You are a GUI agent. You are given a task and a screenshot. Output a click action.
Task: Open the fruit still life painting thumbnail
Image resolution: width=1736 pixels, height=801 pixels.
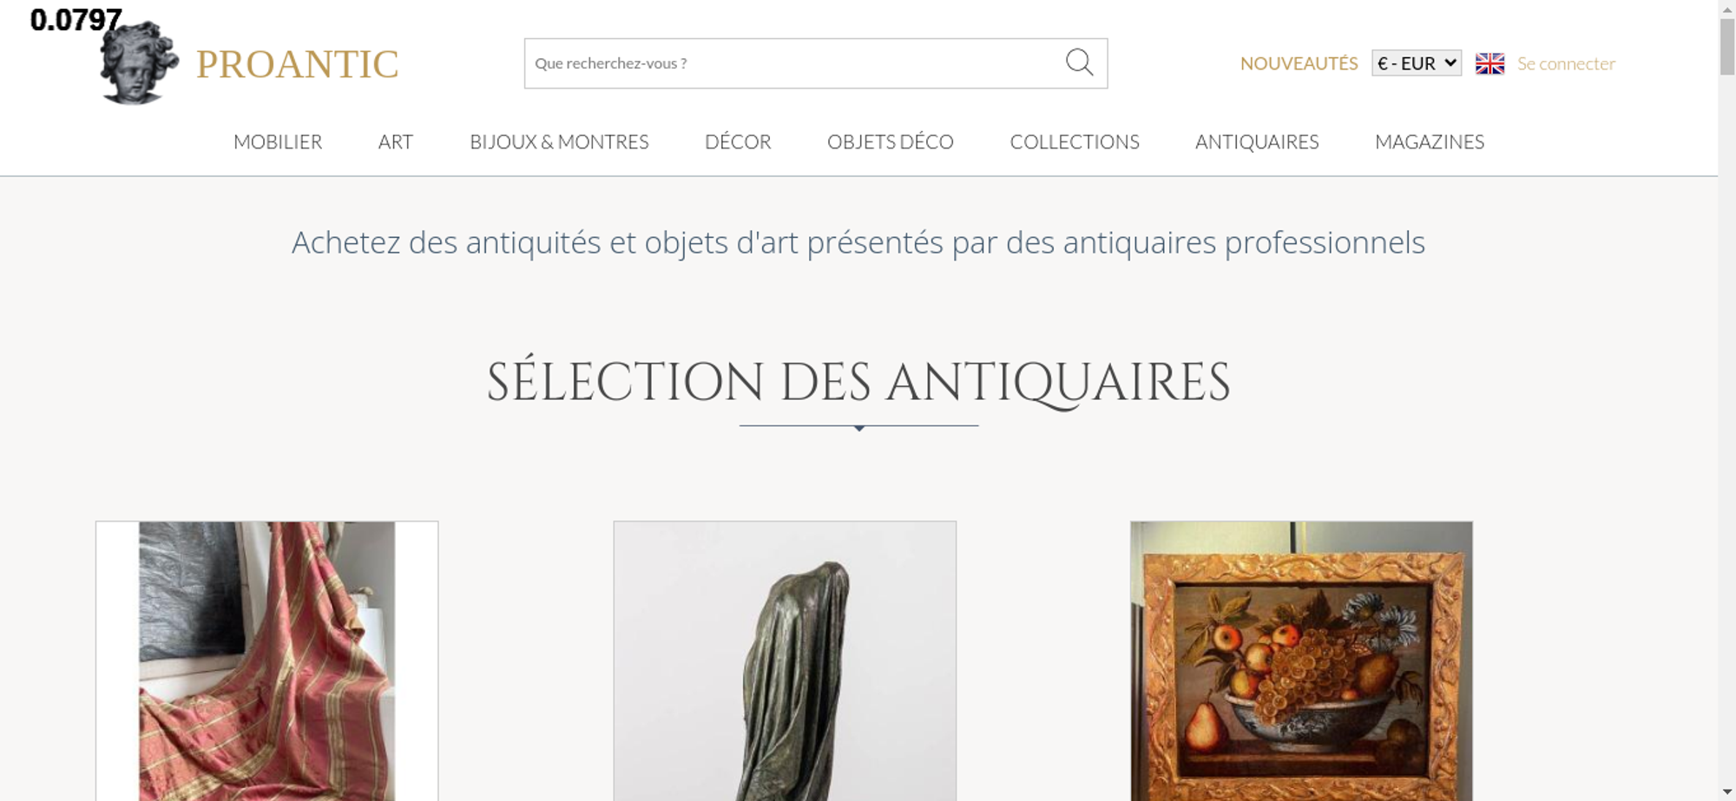[1301, 661]
